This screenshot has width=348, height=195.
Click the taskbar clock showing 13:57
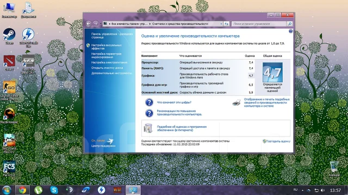click(x=335, y=190)
